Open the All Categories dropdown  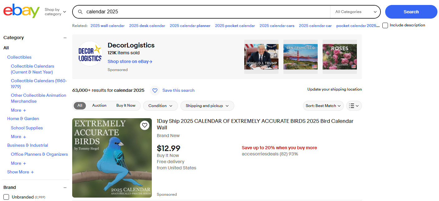click(355, 12)
